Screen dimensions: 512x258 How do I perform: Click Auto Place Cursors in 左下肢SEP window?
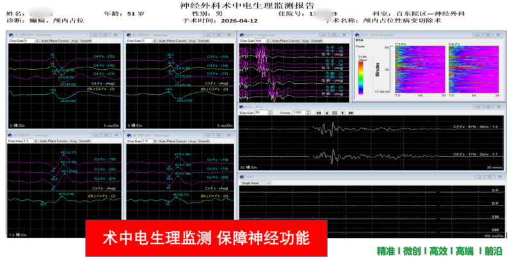[54, 141]
